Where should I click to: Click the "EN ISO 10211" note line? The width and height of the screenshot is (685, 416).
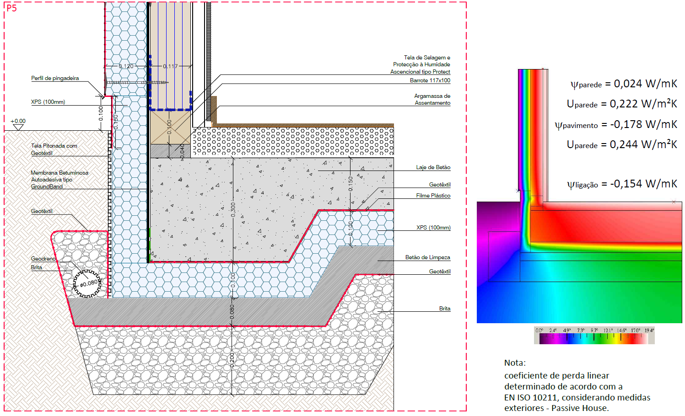(x=577, y=398)
